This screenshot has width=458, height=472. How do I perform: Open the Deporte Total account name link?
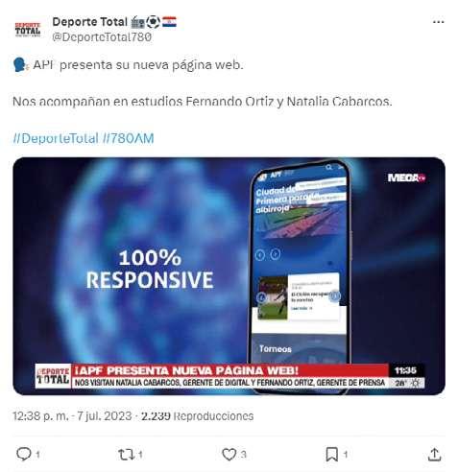(89, 22)
